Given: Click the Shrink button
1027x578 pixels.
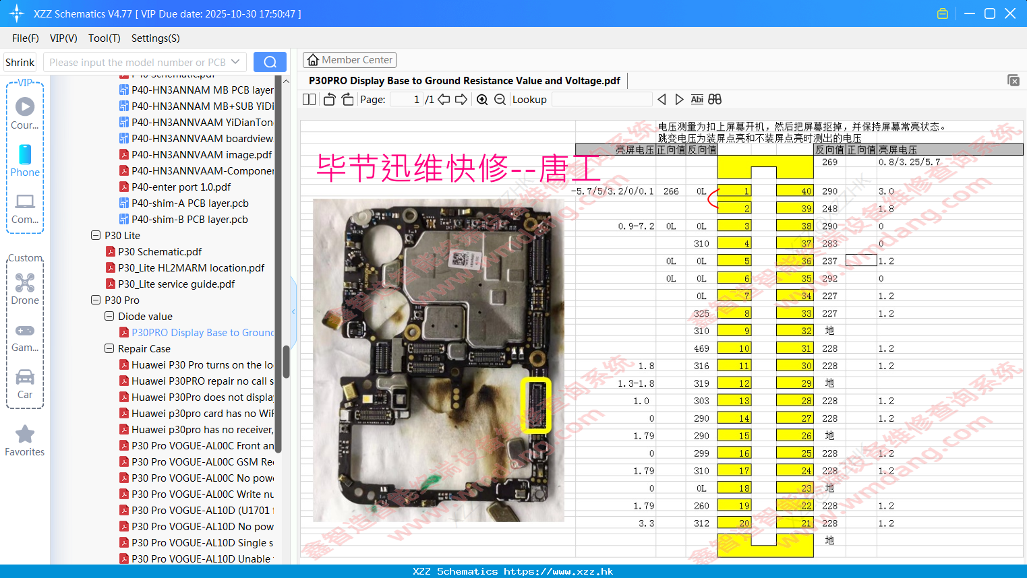Looking at the screenshot, I should [x=20, y=62].
